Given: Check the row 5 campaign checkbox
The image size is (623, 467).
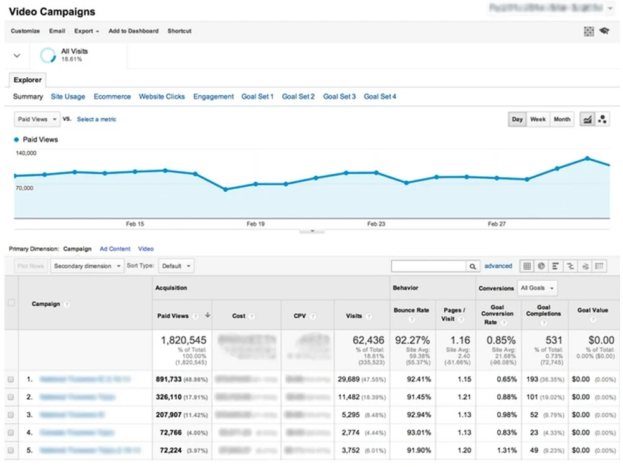Looking at the screenshot, I should click(x=11, y=451).
